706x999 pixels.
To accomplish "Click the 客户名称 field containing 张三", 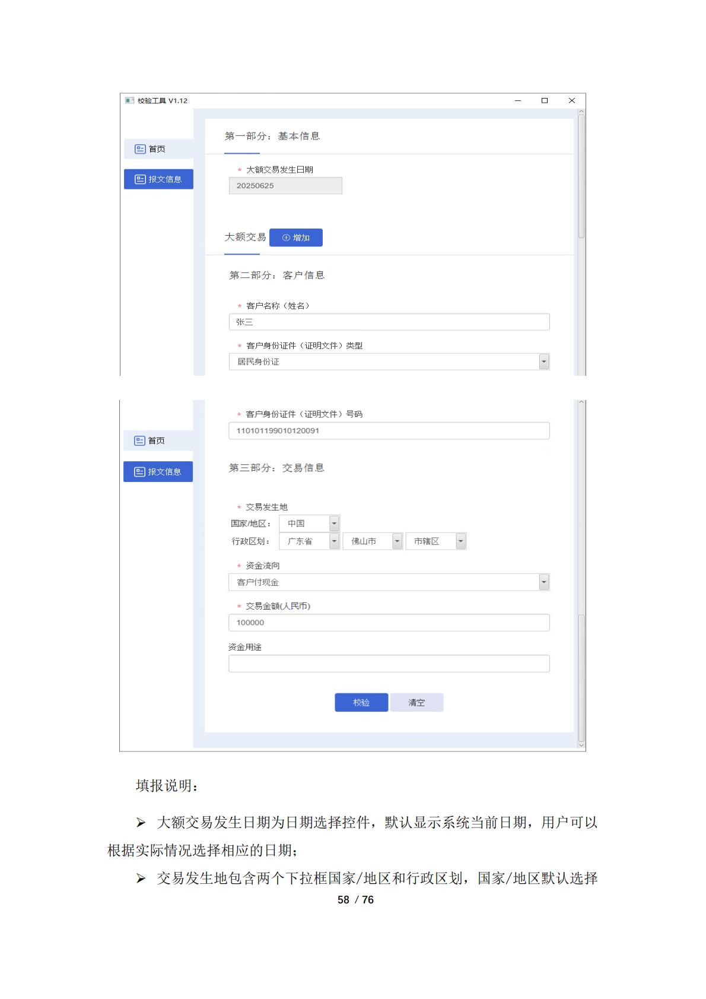I will (x=389, y=322).
